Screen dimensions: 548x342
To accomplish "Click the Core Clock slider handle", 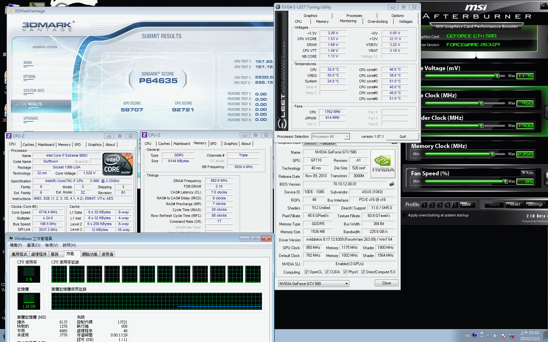I will click(x=481, y=103).
